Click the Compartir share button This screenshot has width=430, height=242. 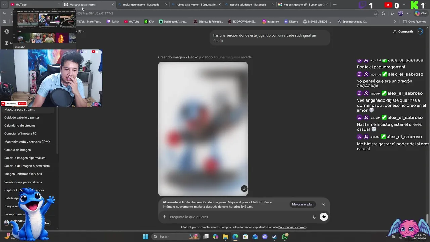click(403, 31)
